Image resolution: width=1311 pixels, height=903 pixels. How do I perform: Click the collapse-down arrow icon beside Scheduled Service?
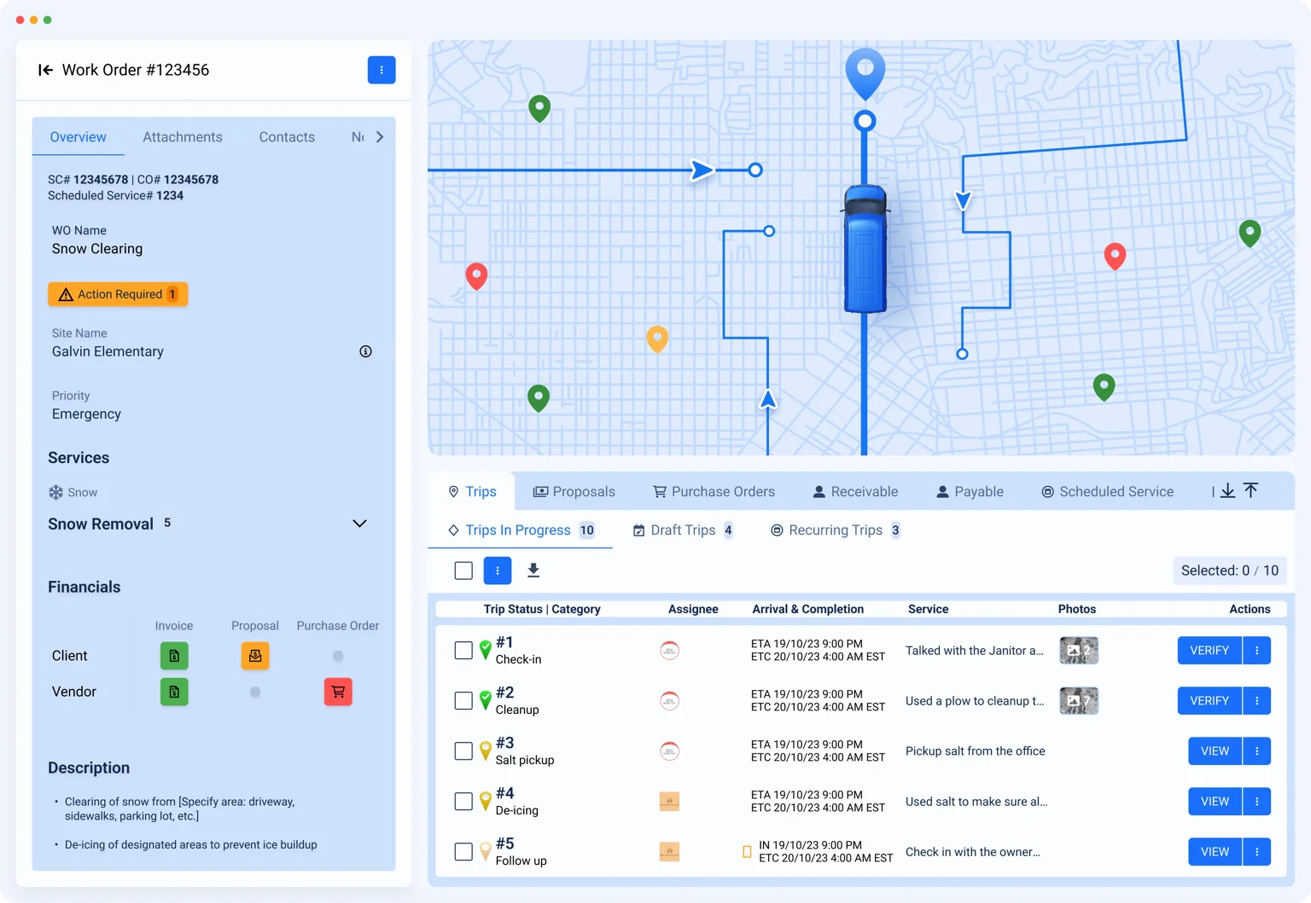point(1227,491)
